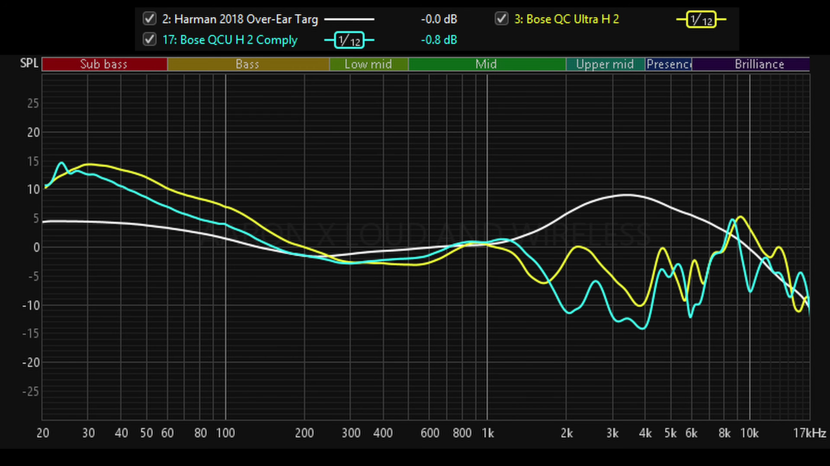The width and height of the screenshot is (830, 466).
Task: Click the 0 dB level axis label
Action: 36,247
